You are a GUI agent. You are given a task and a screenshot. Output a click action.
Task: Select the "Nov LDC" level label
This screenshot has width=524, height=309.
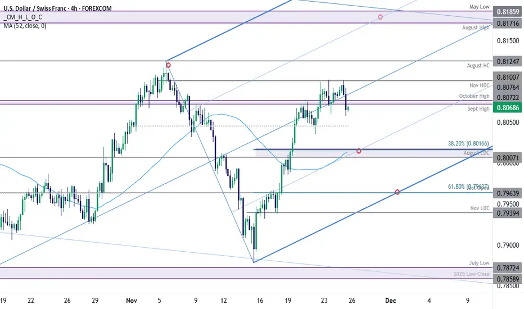(x=479, y=209)
